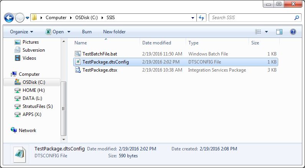The height and width of the screenshot is (168, 305).
Task: Select the Videos library icon
Action: (x=17, y=58)
